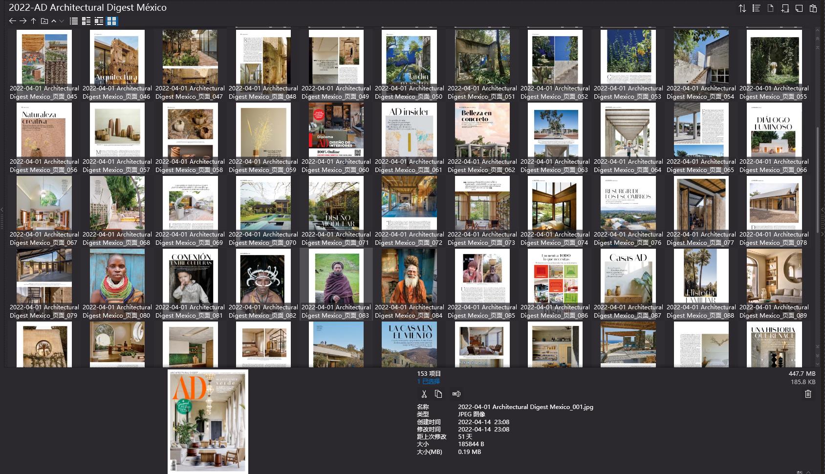825x474 pixels.
Task: Open the grouped list options at top right
Action: coord(756,8)
